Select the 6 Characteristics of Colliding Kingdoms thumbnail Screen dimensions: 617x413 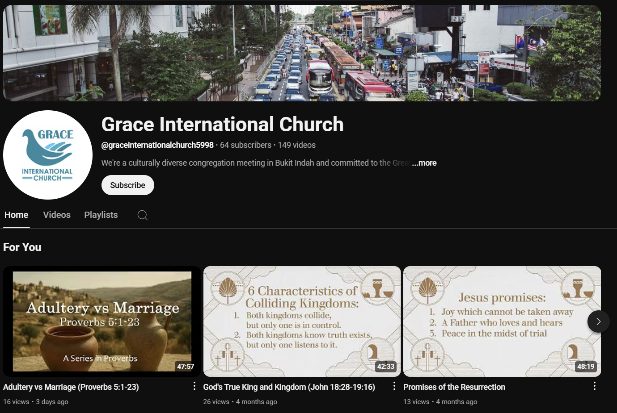point(302,321)
